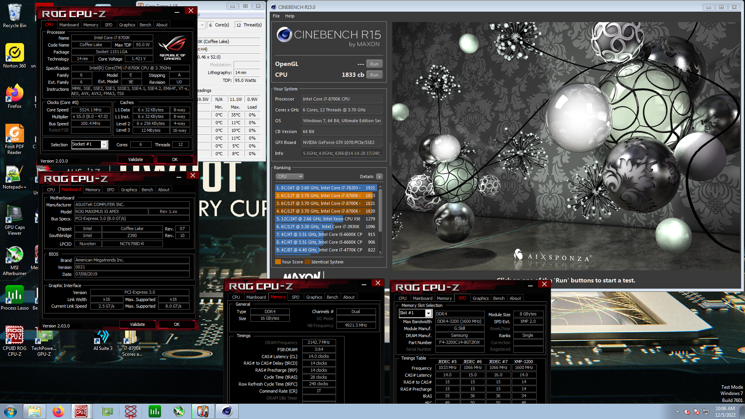This screenshot has width=745, height=419.
Task: Switch to ROG CPU-Z taskbar button
Action: [x=81, y=411]
